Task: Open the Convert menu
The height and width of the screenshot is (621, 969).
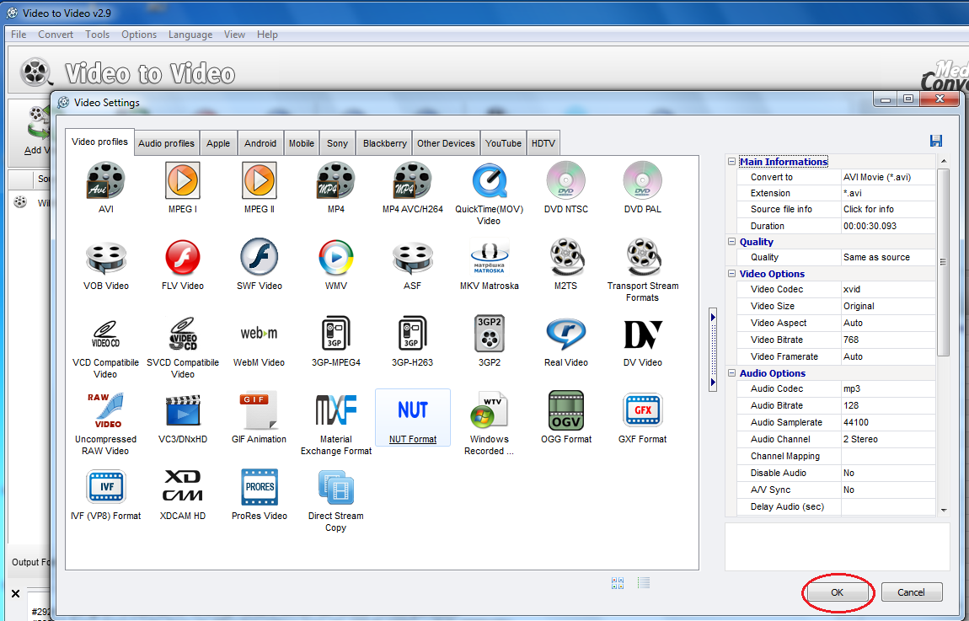Action: pyautogui.click(x=56, y=35)
